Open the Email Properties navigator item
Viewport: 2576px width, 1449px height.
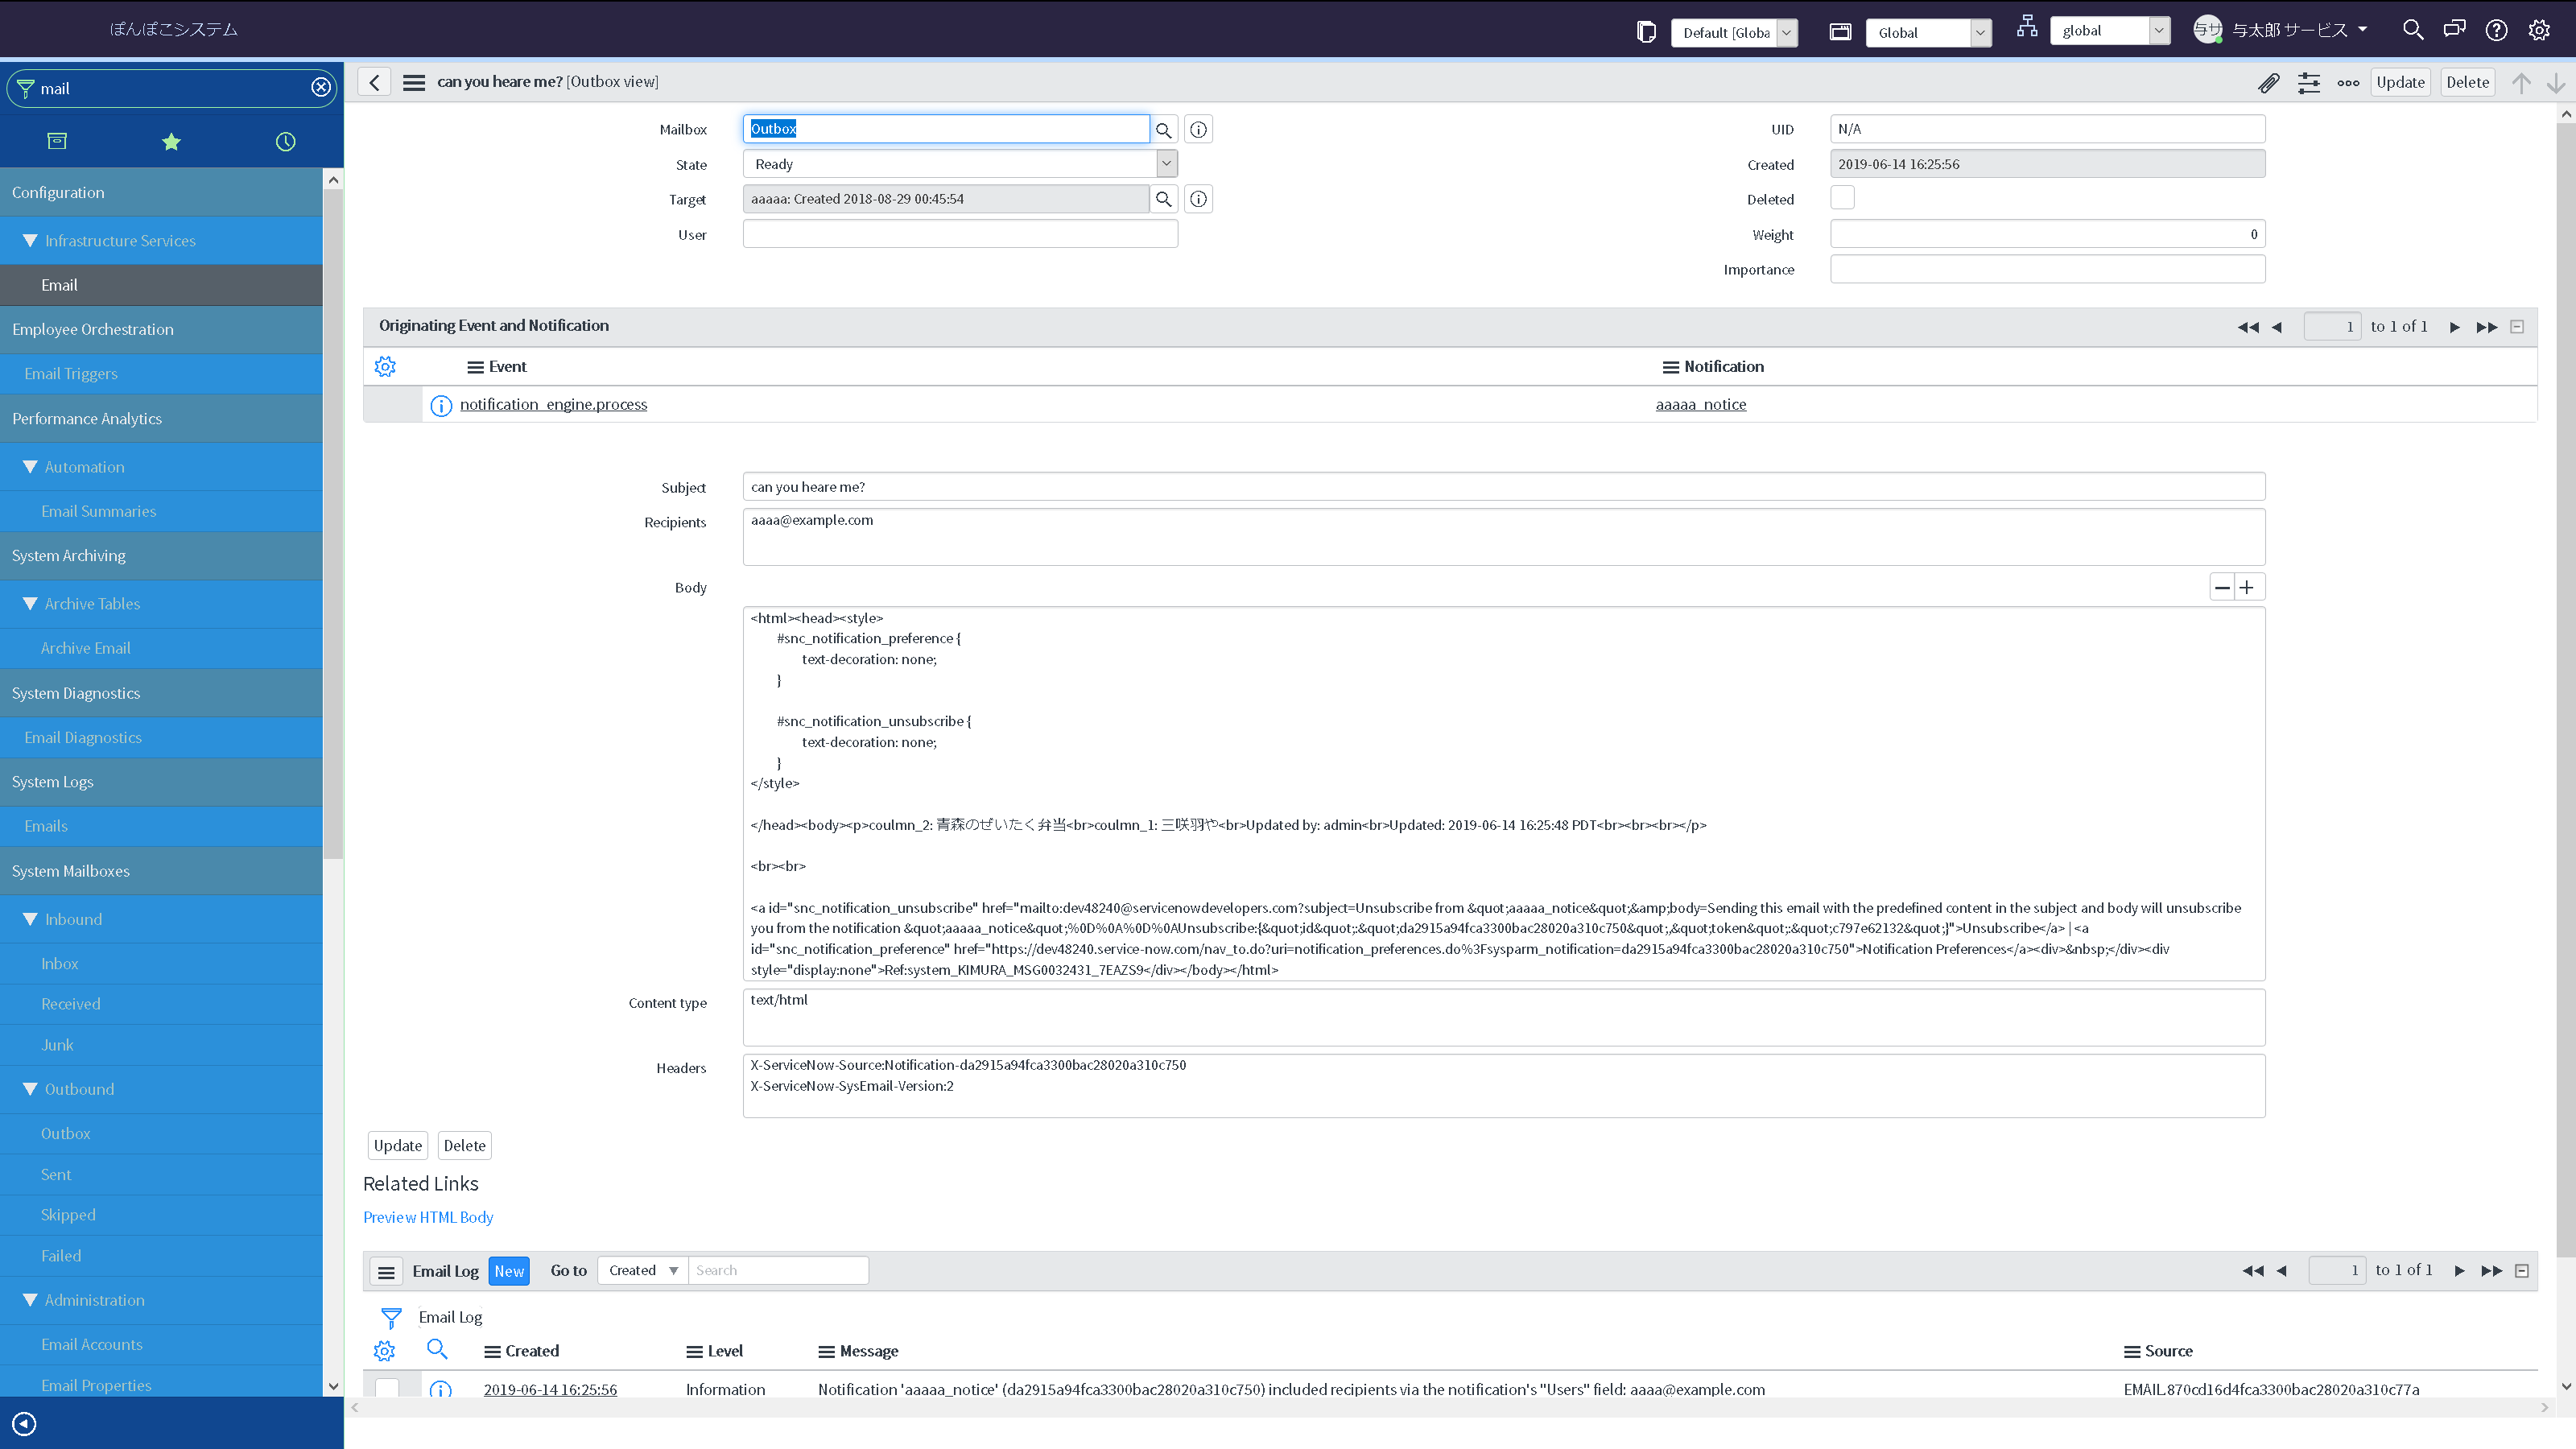96,1385
